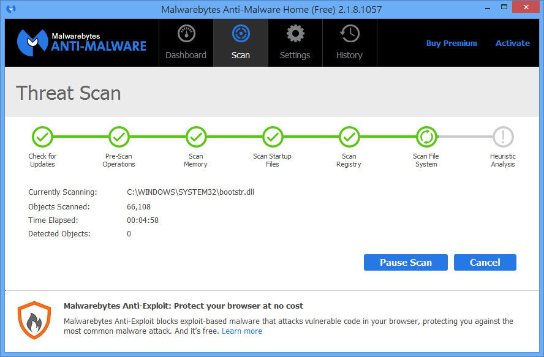Screen dimensions: 544x357
Task: Click the Anti-Exploit promo headline
Action: pyautogui.click(x=183, y=306)
